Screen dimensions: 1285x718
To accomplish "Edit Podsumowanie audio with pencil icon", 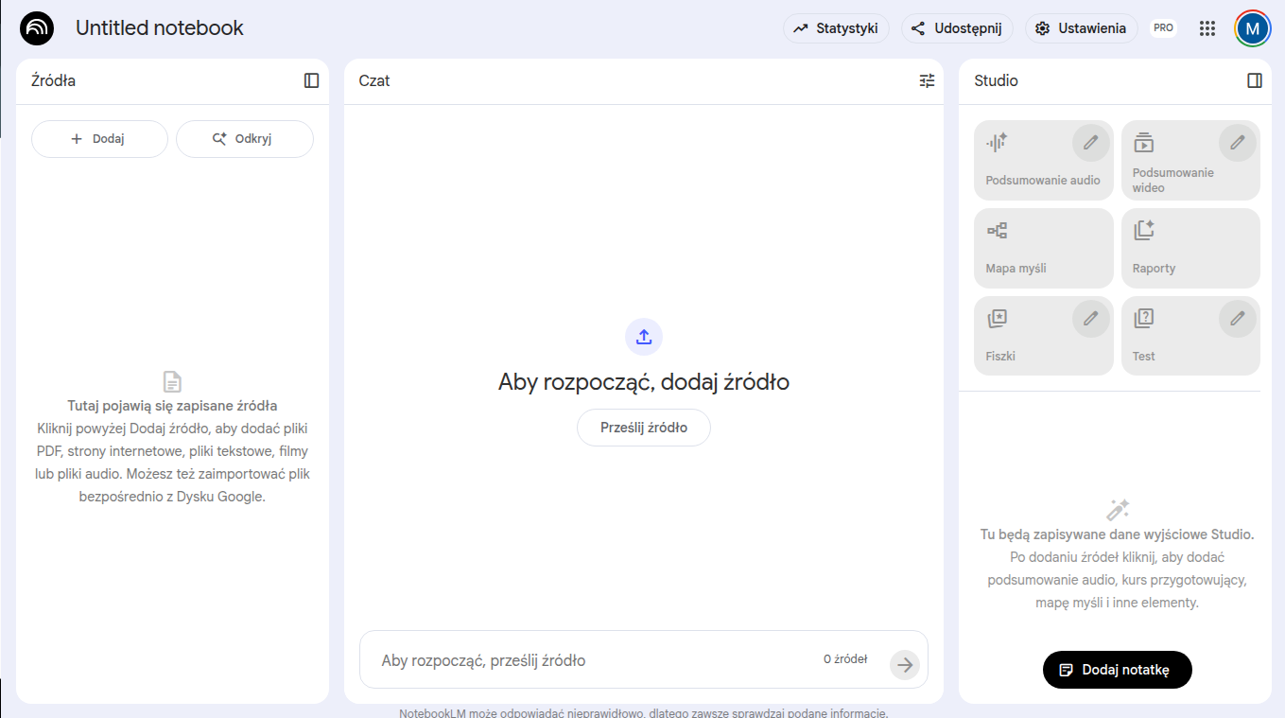I will [1091, 143].
